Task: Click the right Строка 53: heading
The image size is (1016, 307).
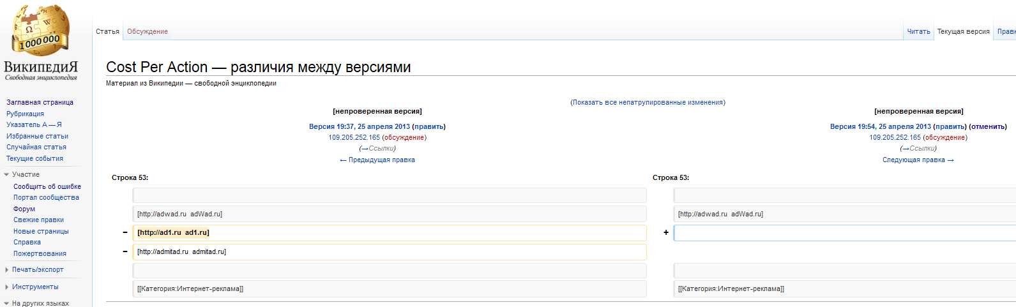Action: click(x=671, y=177)
